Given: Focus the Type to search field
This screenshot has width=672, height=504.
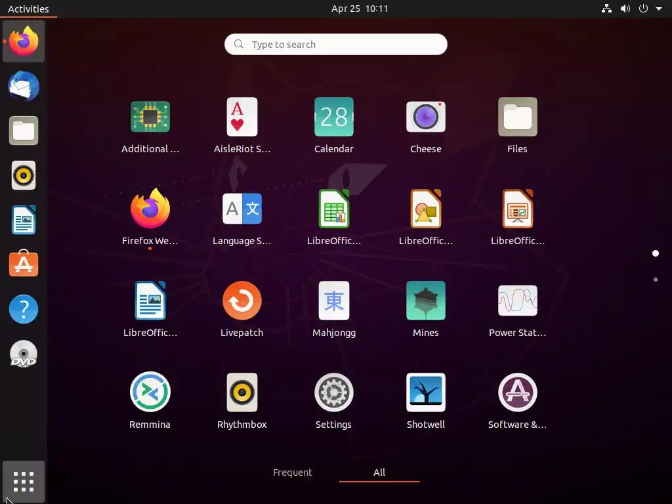Looking at the screenshot, I should pyautogui.click(x=335, y=44).
